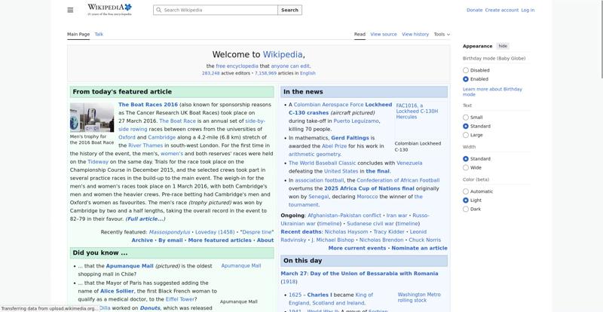The width and height of the screenshot is (603, 312).
Task: Click the Log in link
Action: click(528, 11)
